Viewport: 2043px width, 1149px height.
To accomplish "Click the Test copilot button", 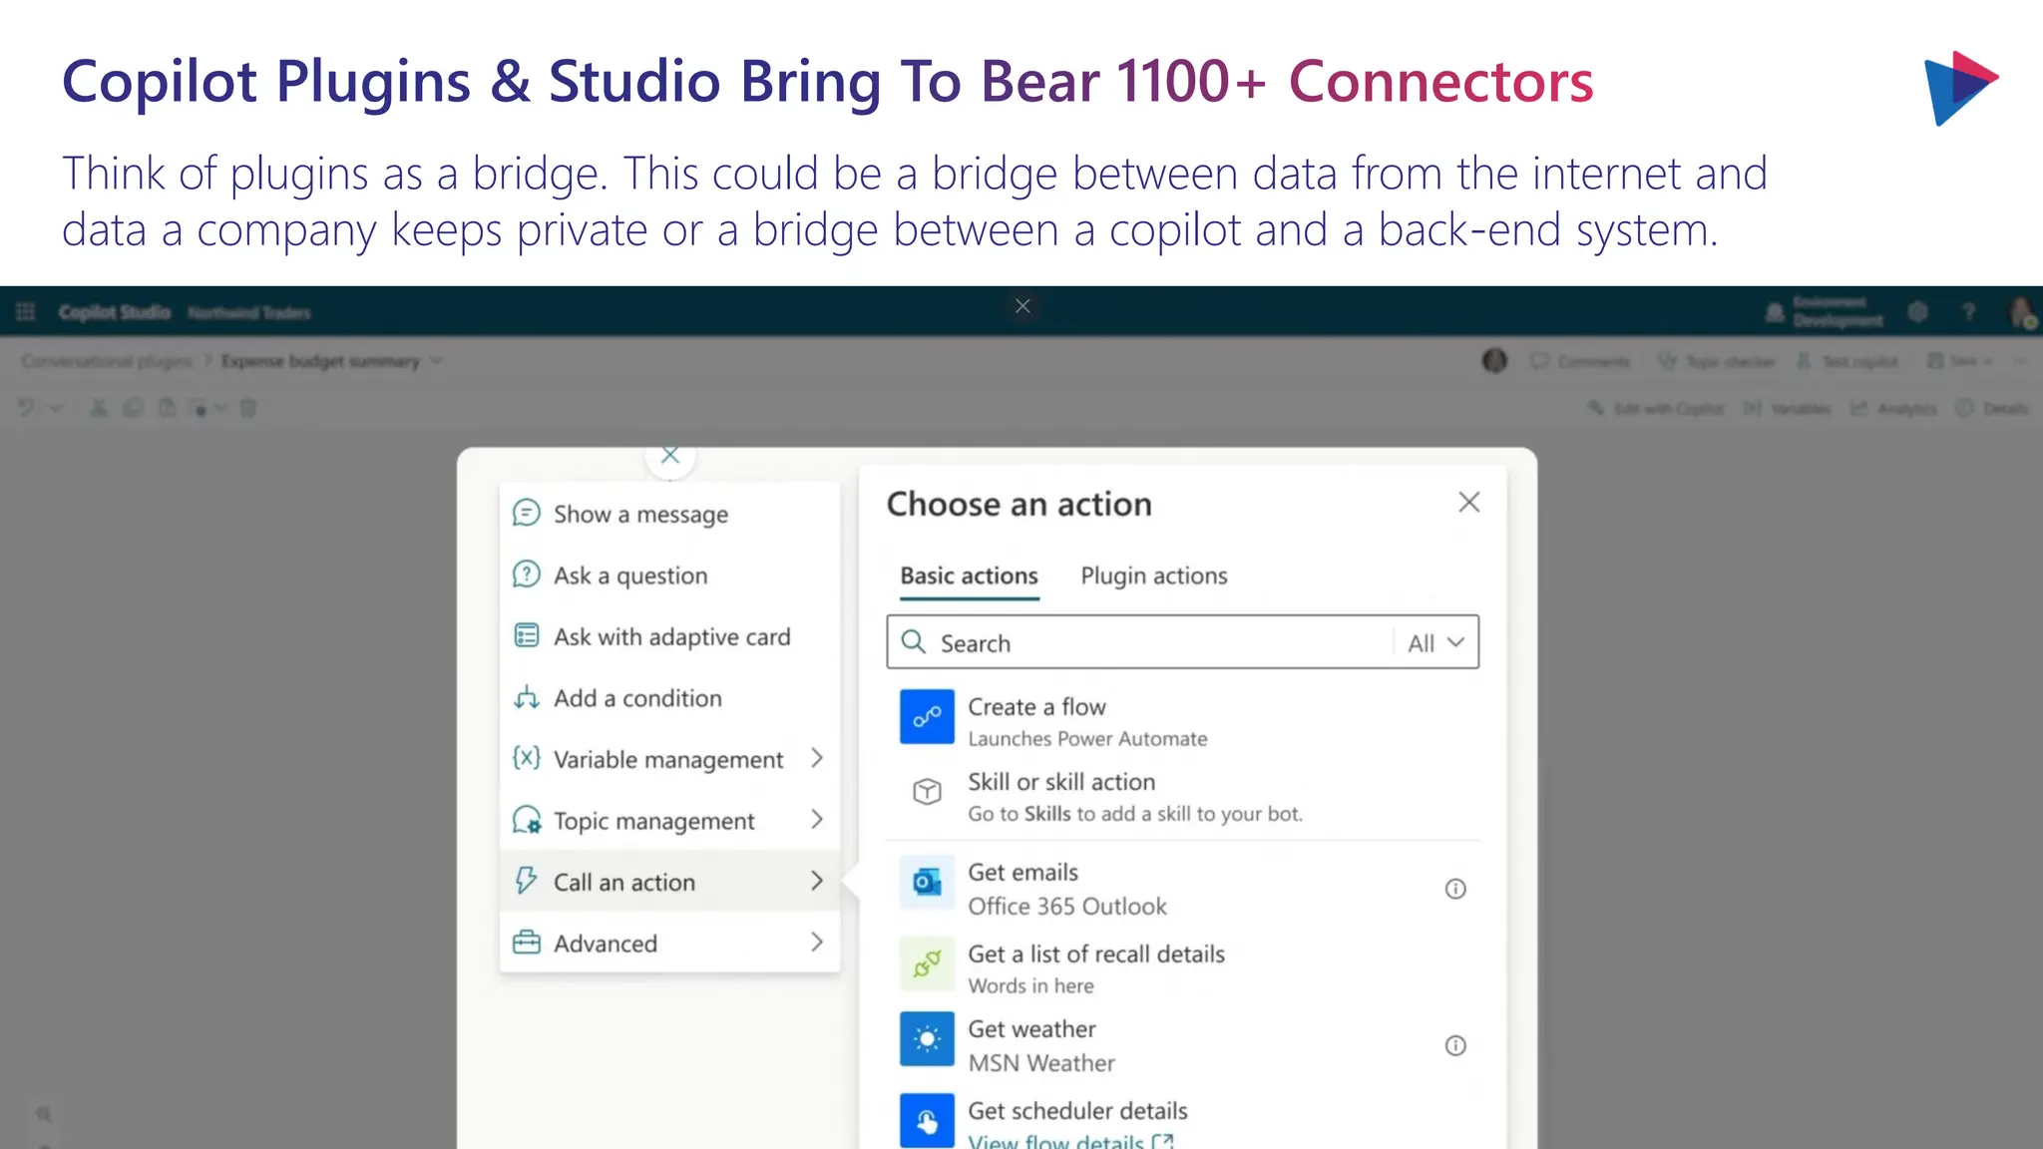I will click(x=1847, y=361).
